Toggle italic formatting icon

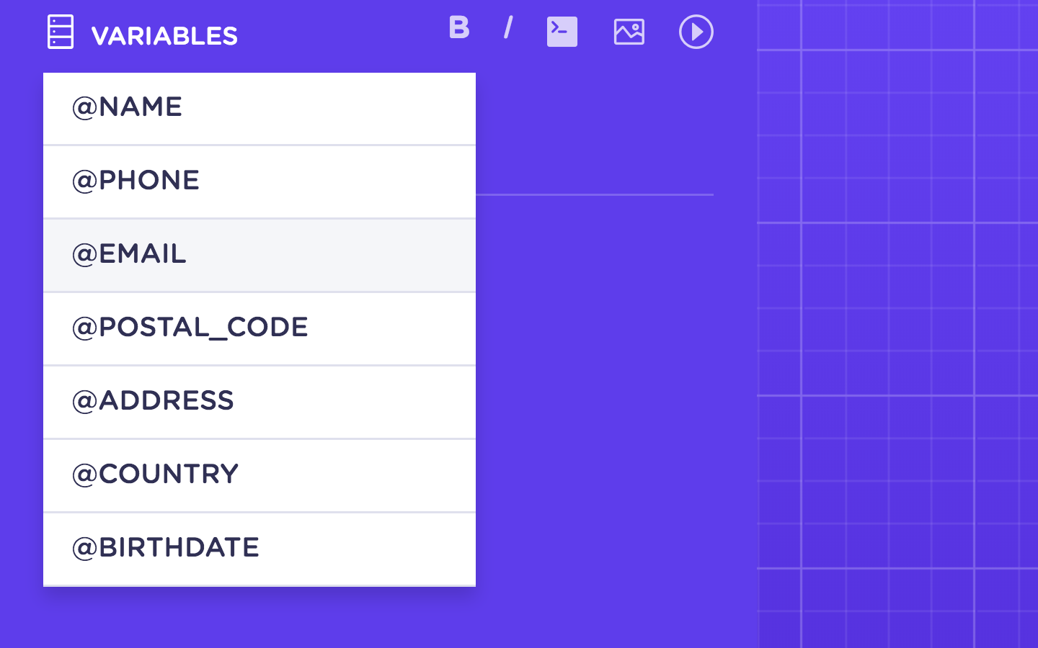[x=508, y=27]
